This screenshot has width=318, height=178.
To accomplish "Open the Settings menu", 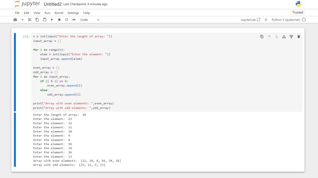I will click(x=73, y=13).
